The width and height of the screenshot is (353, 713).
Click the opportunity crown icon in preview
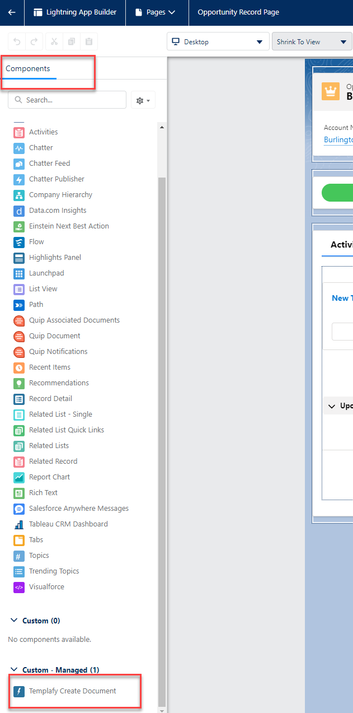coord(331,91)
